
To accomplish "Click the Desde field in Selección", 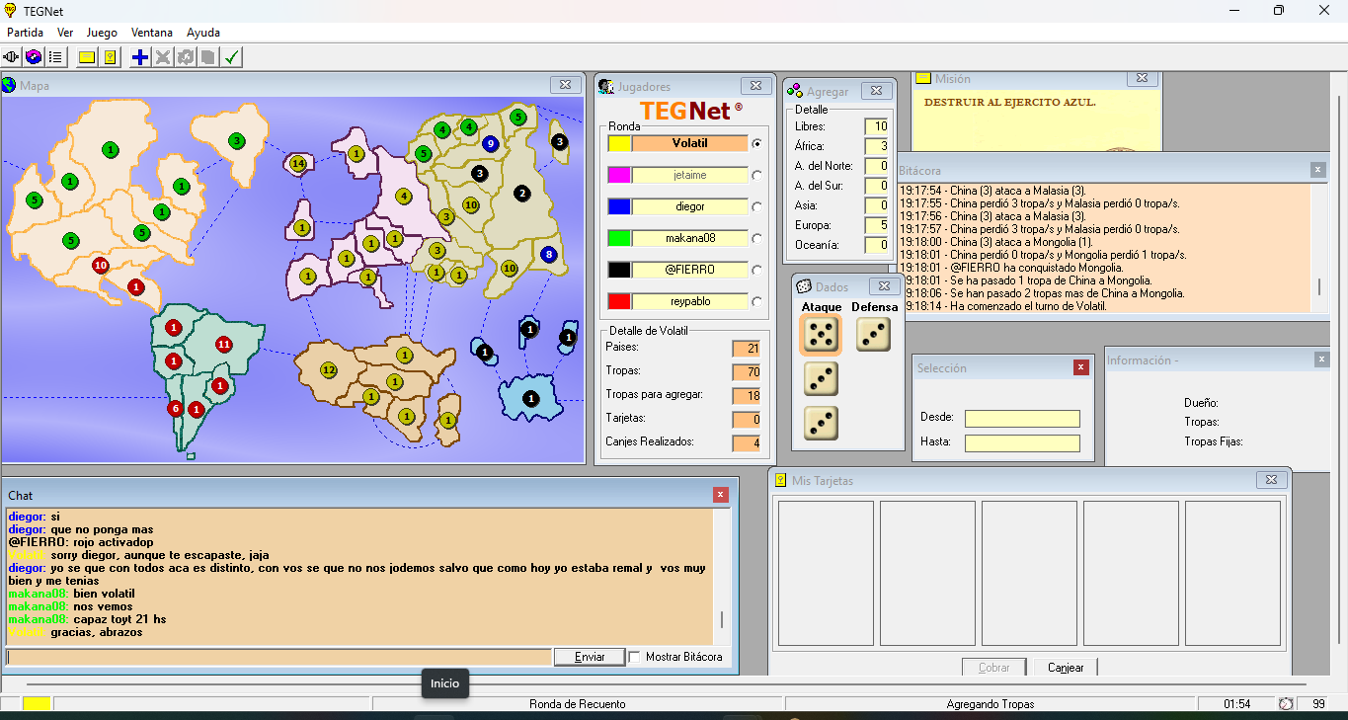I will [1022, 419].
